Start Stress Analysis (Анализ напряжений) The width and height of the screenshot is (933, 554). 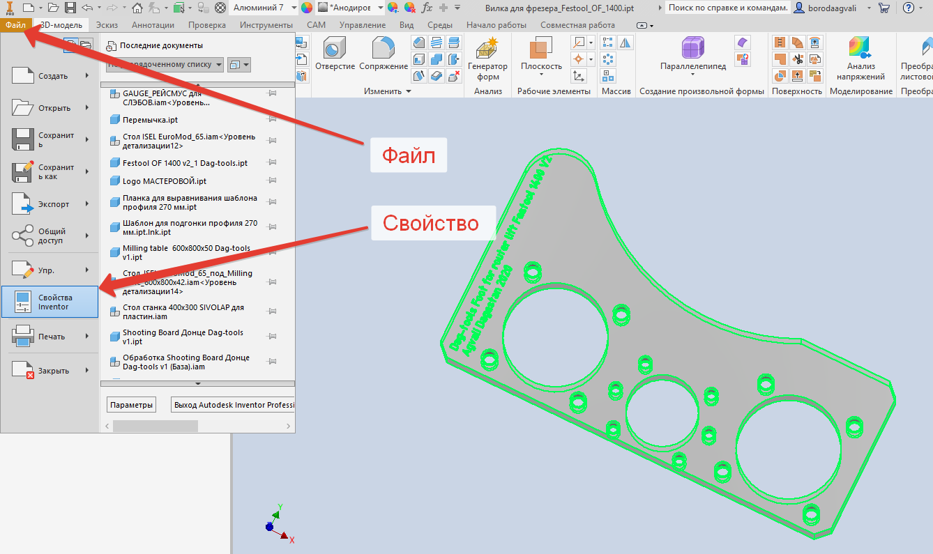click(861, 59)
